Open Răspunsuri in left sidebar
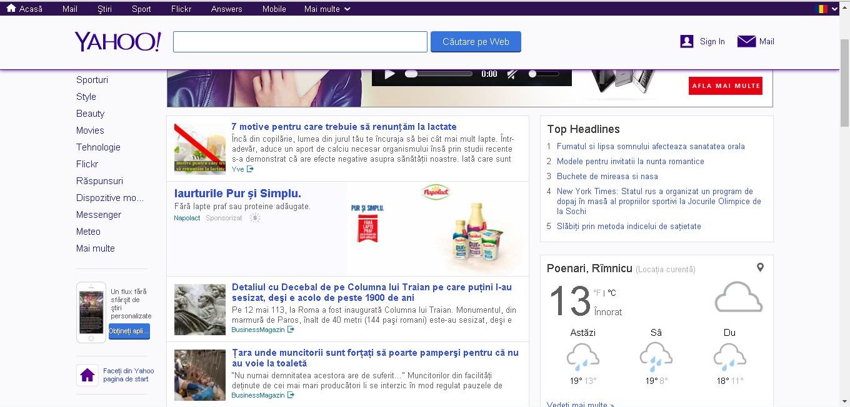The height and width of the screenshot is (407, 850). pos(99,181)
